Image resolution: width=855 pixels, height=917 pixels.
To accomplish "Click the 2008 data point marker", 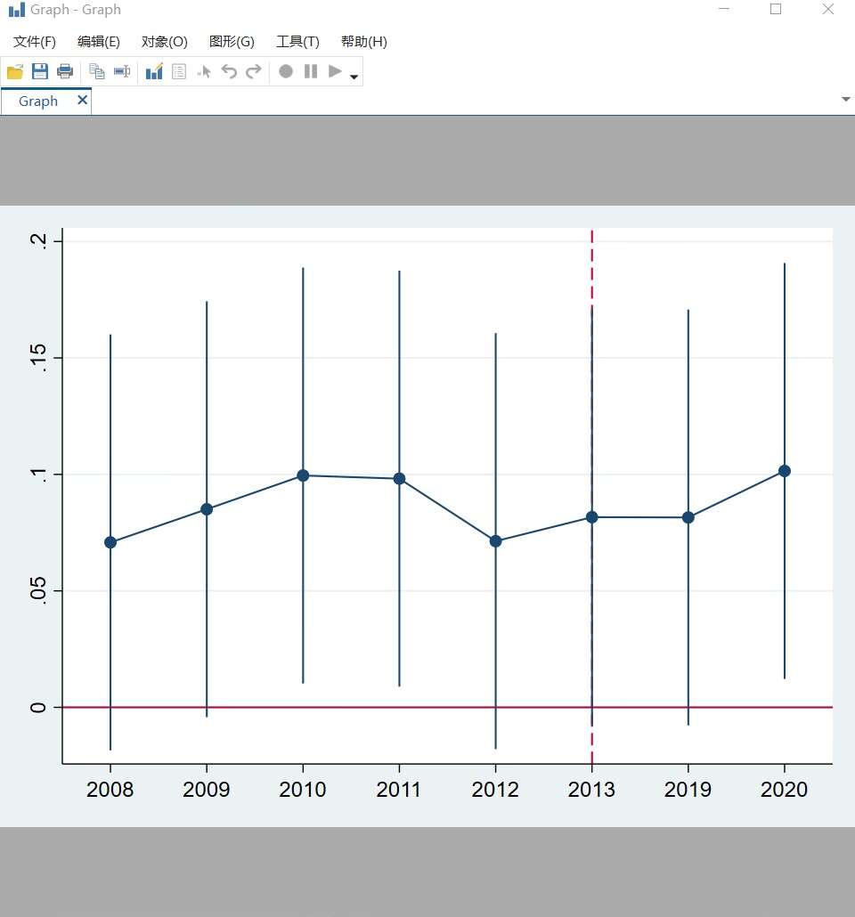I will click(110, 543).
